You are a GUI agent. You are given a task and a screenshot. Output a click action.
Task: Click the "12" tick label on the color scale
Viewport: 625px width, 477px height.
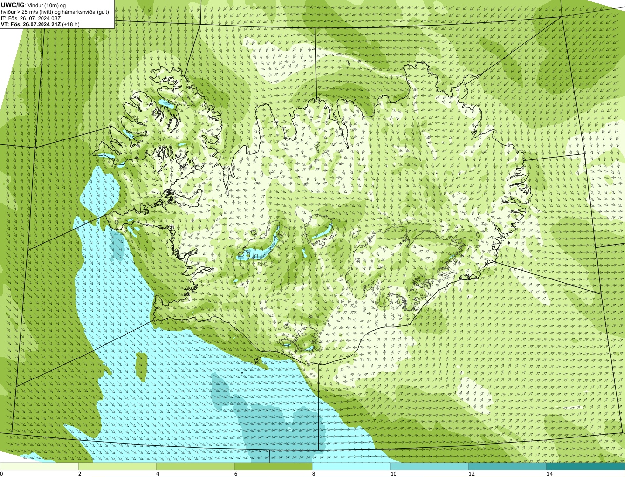pyautogui.click(x=471, y=474)
